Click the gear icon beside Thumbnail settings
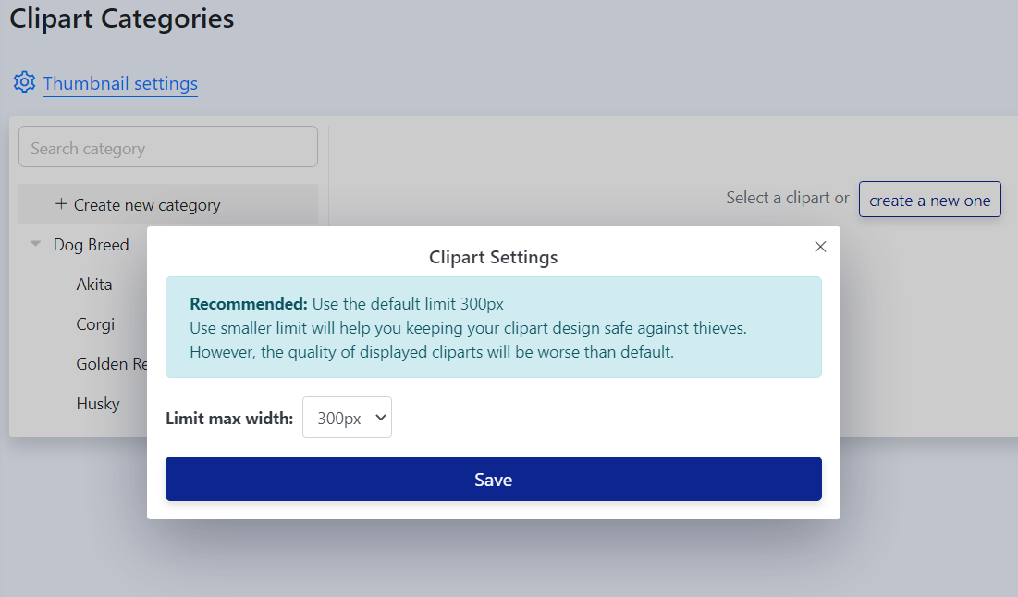The width and height of the screenshot is (1018, 597). pyautogui.click(x=24, y=82)
